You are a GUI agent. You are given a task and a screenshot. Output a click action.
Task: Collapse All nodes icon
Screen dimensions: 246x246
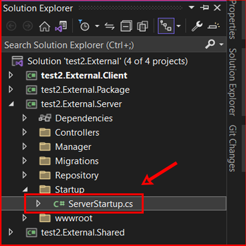pyautogui.click(x=126, y=26)
